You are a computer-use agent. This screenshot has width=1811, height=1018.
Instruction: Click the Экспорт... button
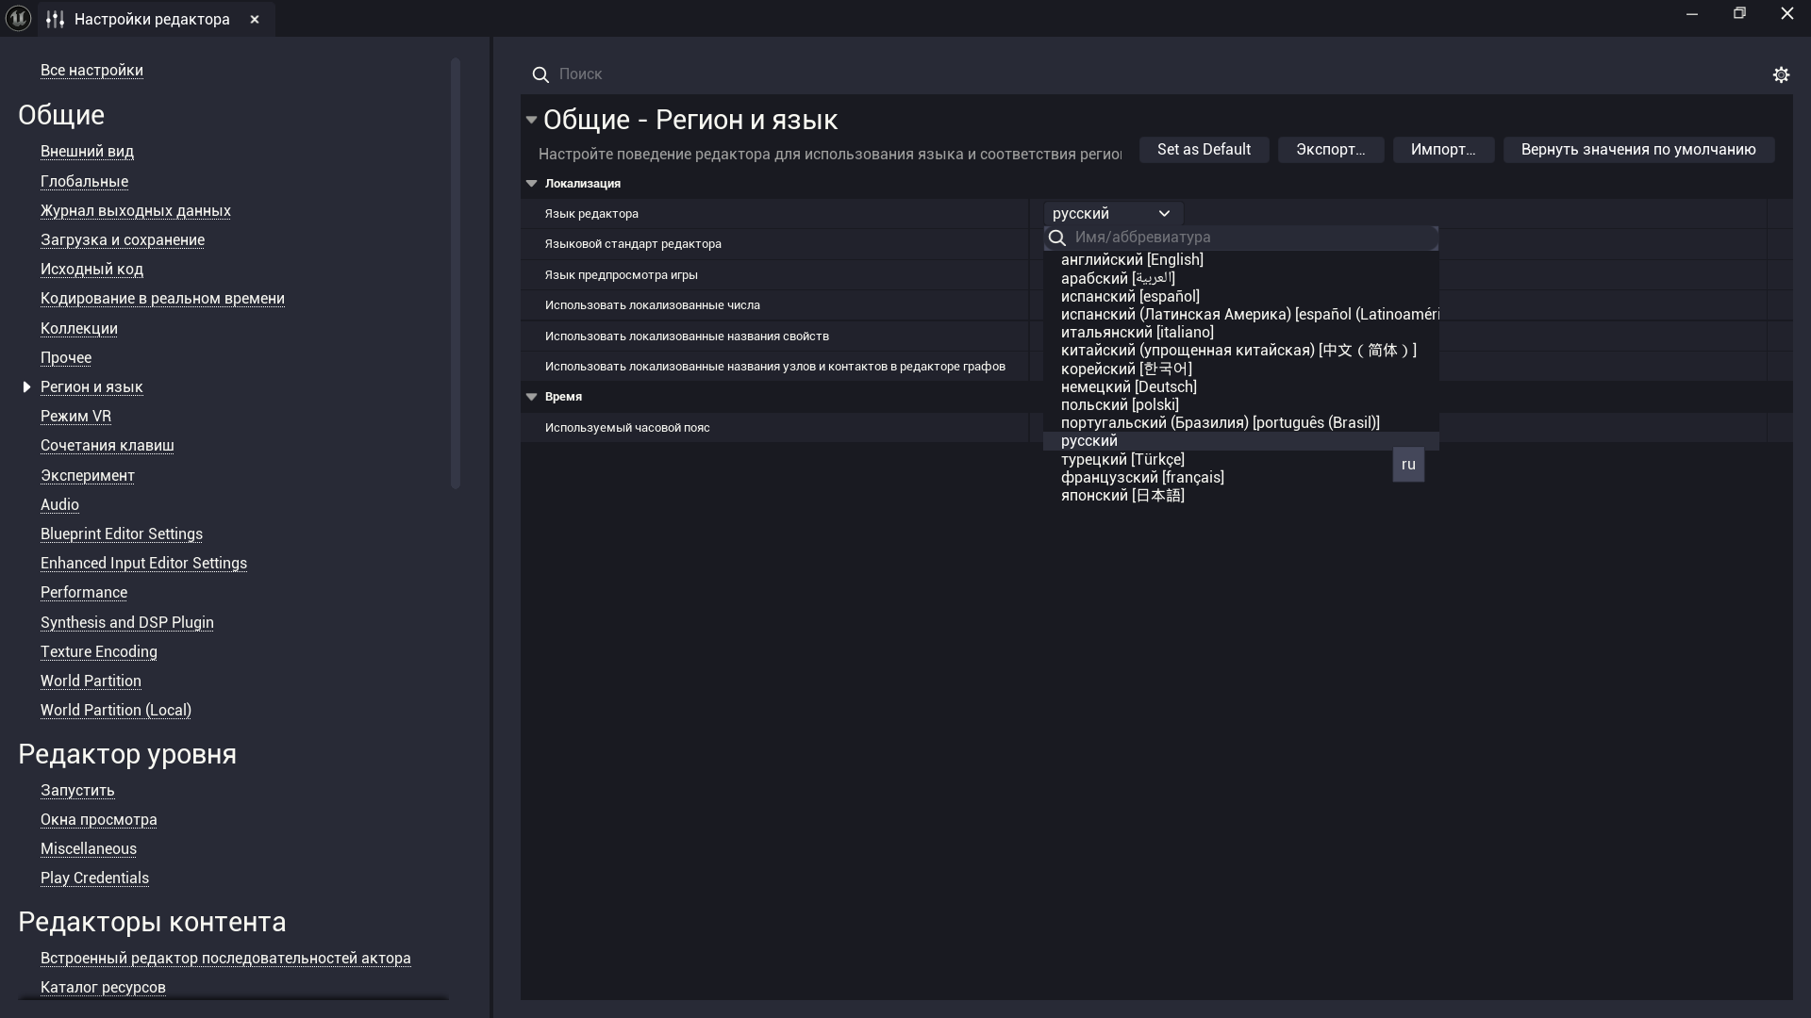(x=1330, y=150)
